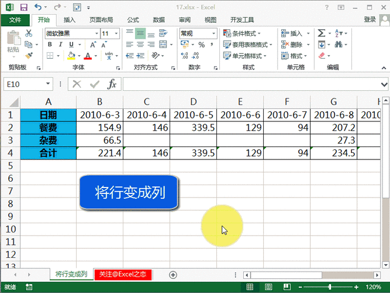Align text right
This screenshot has width=390, height=293.
coord(151,45)
